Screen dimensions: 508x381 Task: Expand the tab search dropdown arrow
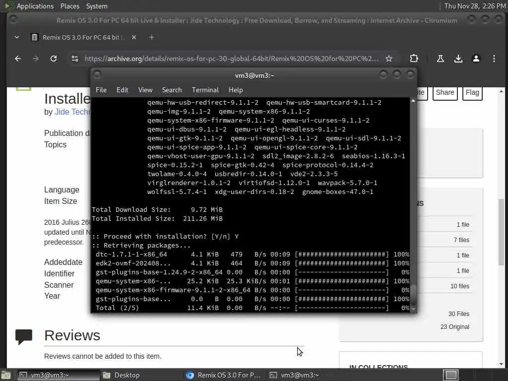coord(17,37)
